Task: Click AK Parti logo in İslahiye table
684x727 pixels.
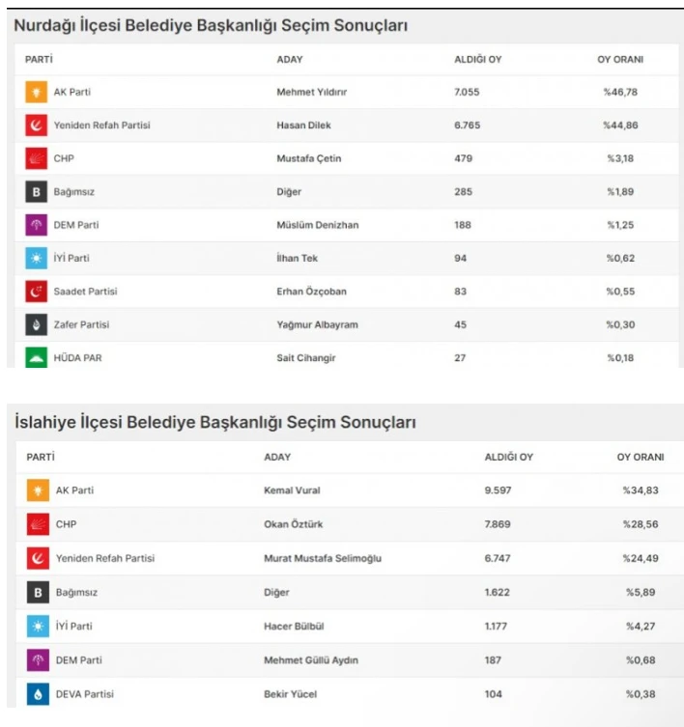Action: [x=38, y=490]
